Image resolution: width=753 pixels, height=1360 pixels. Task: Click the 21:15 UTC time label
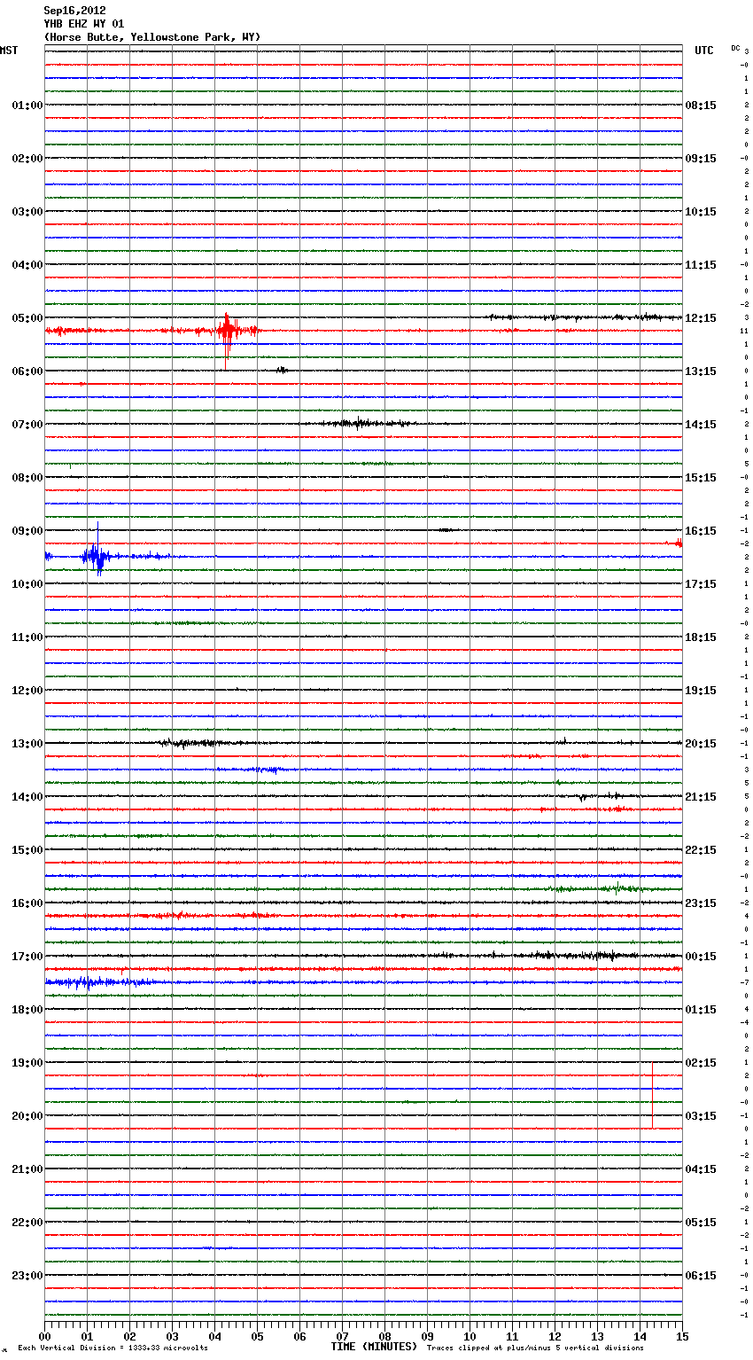tap(701, 797)
